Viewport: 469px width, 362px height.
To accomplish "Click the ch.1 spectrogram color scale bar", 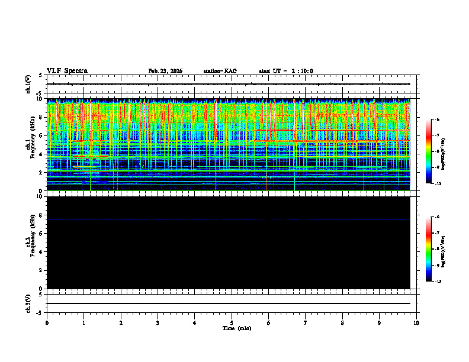I will coord(428,151).
